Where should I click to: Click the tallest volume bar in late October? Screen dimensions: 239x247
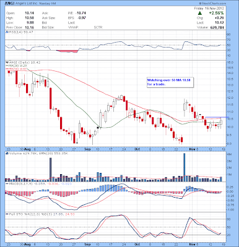[185, 167]
